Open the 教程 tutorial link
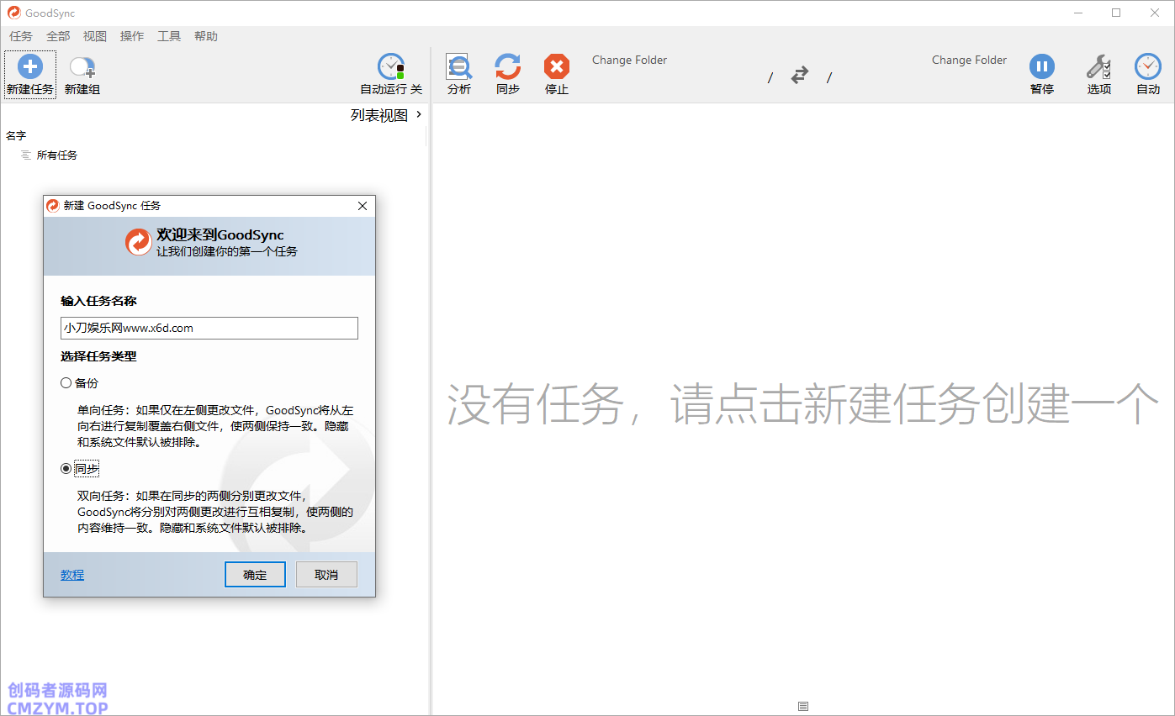 click(x=72, y=575)
